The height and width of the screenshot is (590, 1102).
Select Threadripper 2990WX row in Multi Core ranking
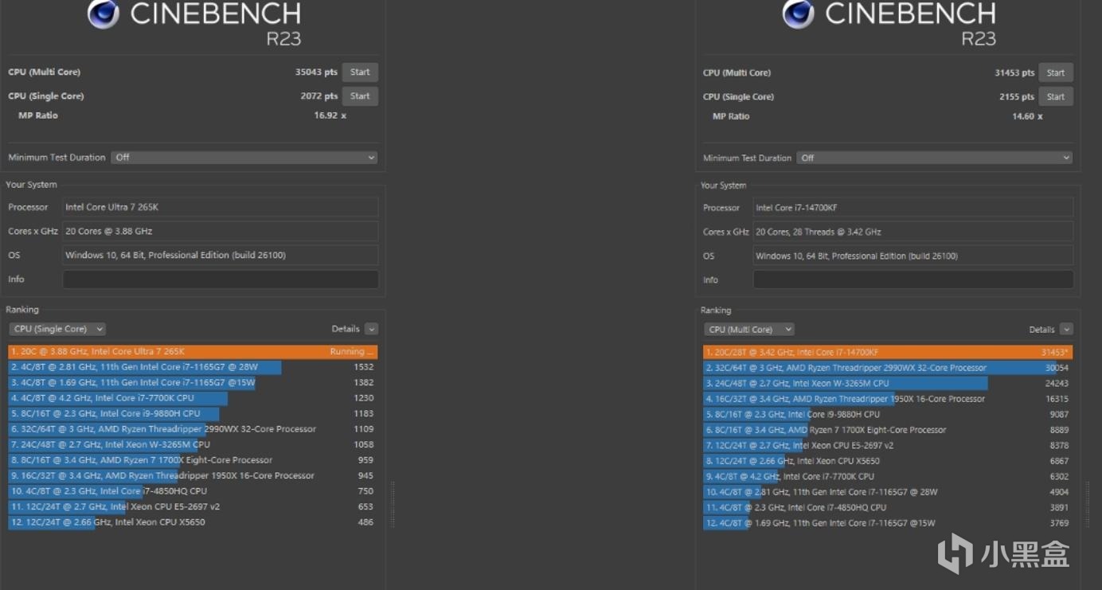(x=888, y=368)
